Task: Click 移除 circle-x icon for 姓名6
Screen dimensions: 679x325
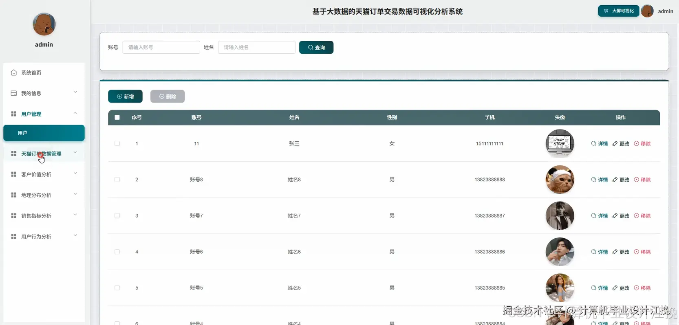Action: click(637, 252)
